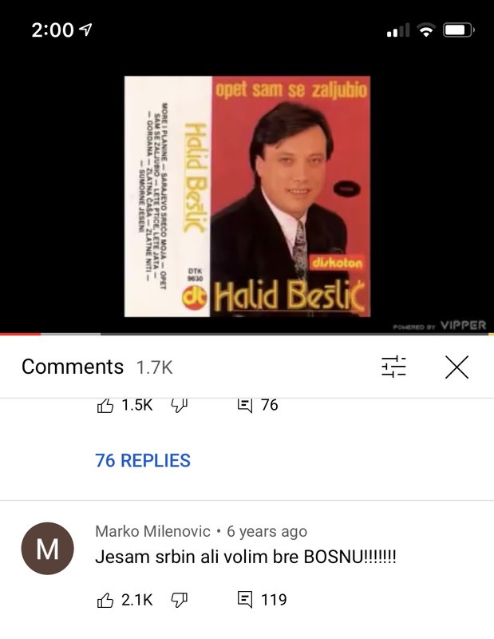494x639 pixels.
Task: Tap the Wi-Fi status icon
Action: click(425, 30)
